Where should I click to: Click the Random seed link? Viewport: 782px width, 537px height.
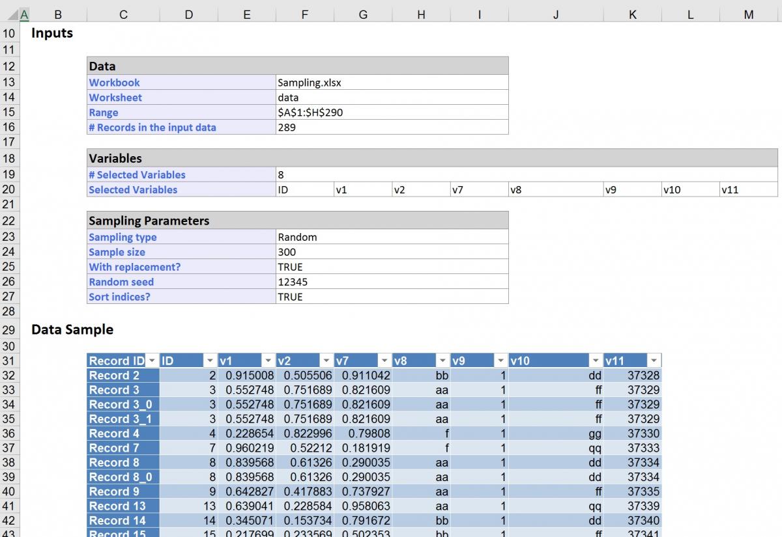click(x=121, y=282)
